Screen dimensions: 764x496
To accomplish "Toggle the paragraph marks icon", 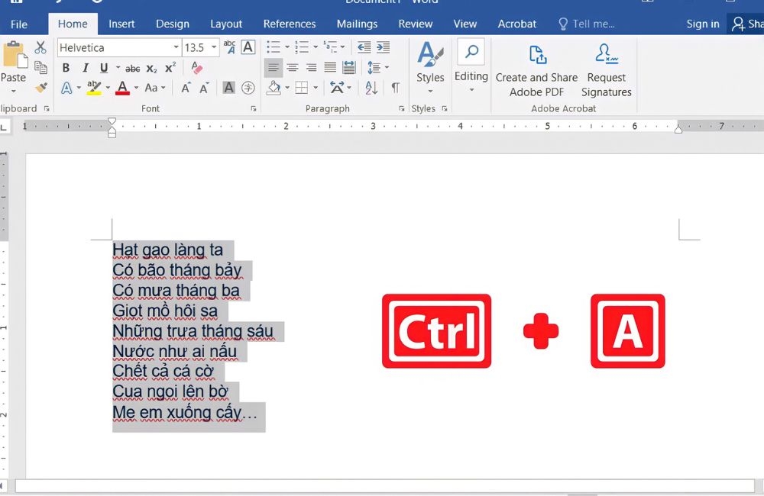I will pos(395,88).
